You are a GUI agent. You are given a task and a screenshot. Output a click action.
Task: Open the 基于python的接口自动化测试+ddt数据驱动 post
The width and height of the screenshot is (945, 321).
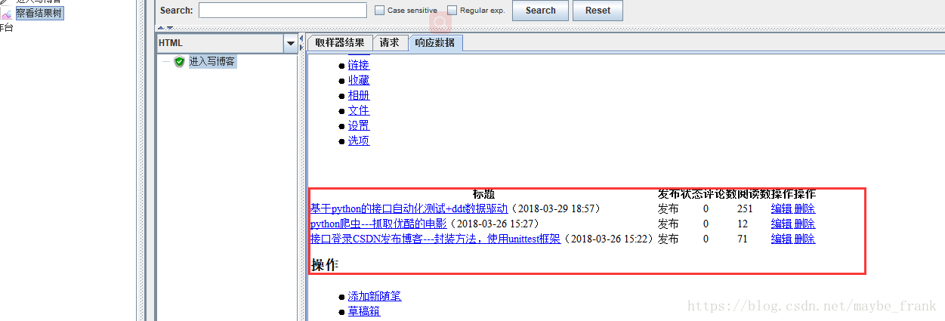pos(409,208)
